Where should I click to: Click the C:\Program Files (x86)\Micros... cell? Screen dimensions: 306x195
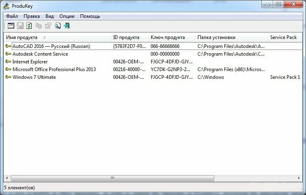[231, 69]
